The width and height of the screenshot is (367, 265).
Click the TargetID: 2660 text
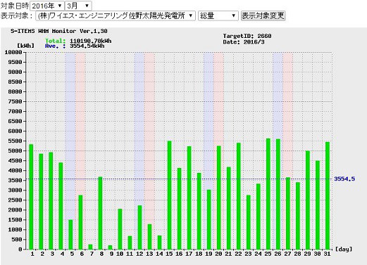(x=247, y=36)
